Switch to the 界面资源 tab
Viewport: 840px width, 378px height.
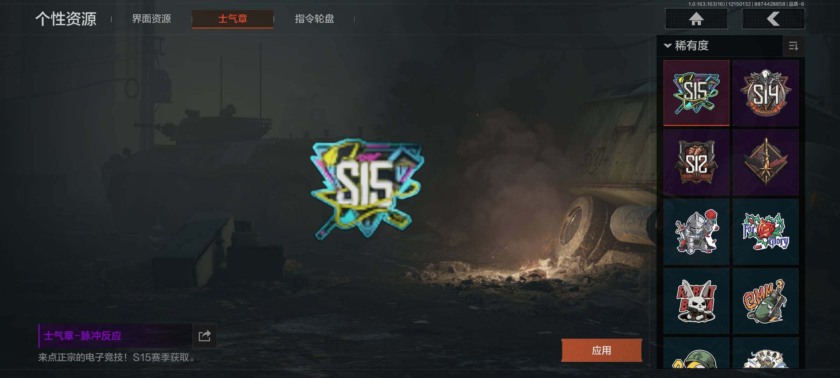click(152, 19)
